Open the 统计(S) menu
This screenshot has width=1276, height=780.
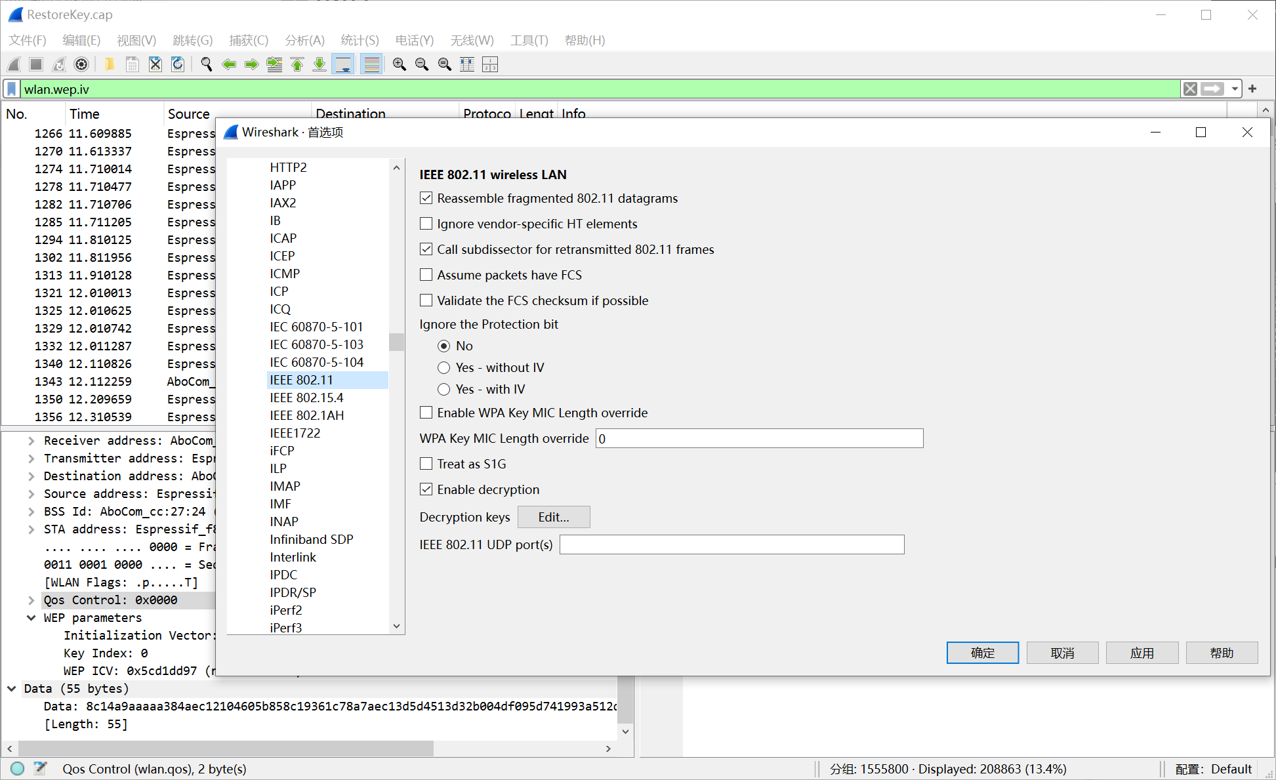[360, 40]
